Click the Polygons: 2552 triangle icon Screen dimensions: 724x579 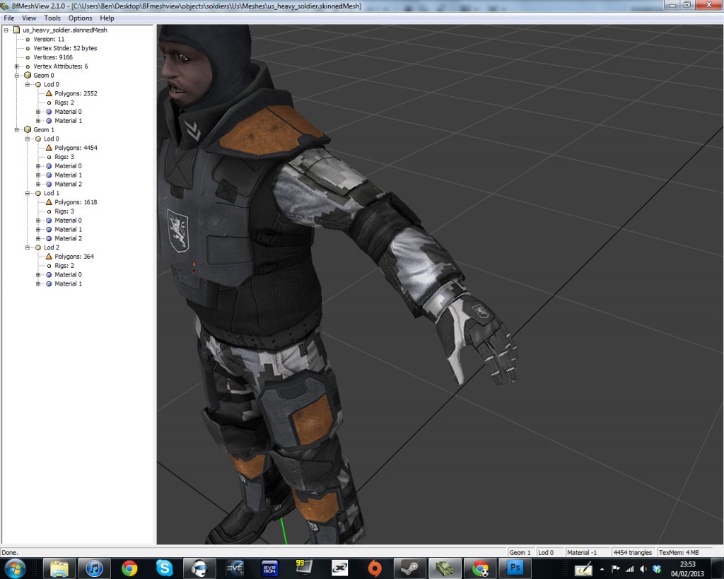[49, 93]
